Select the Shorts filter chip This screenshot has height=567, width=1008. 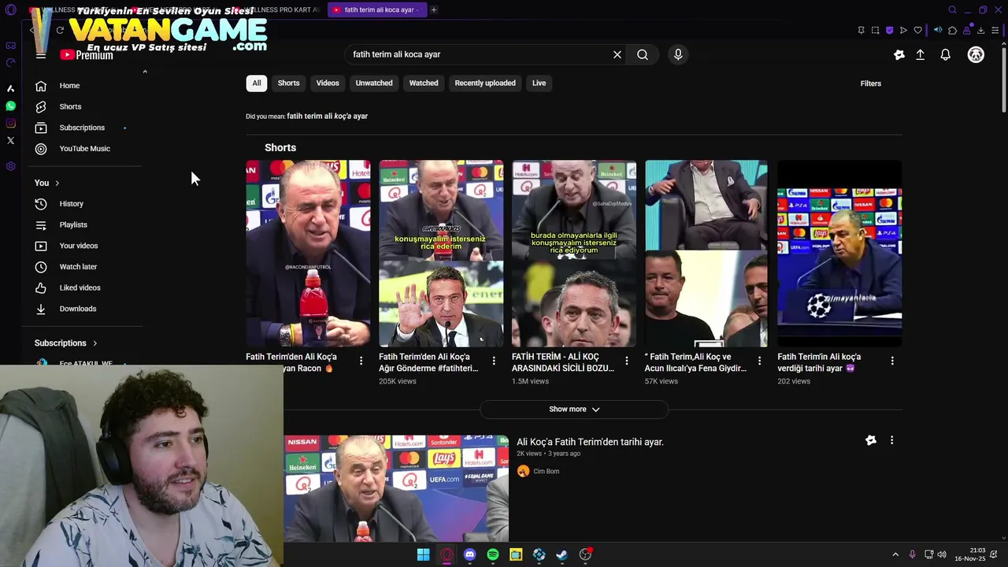288,83
